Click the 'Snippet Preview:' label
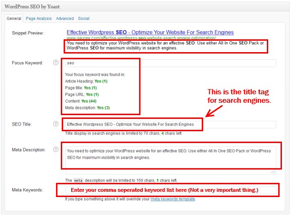 28,33
